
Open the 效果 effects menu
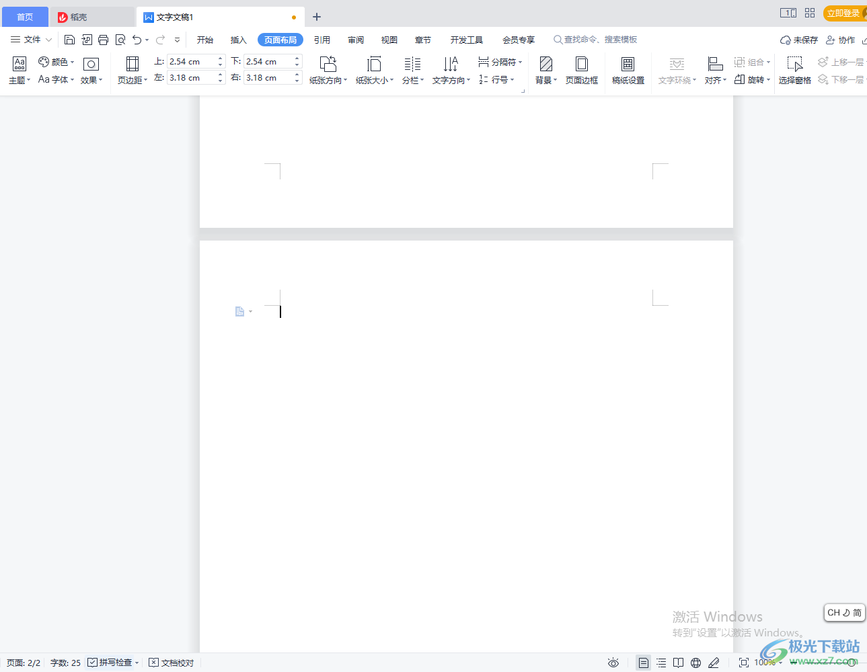click(x=91, y=71)
